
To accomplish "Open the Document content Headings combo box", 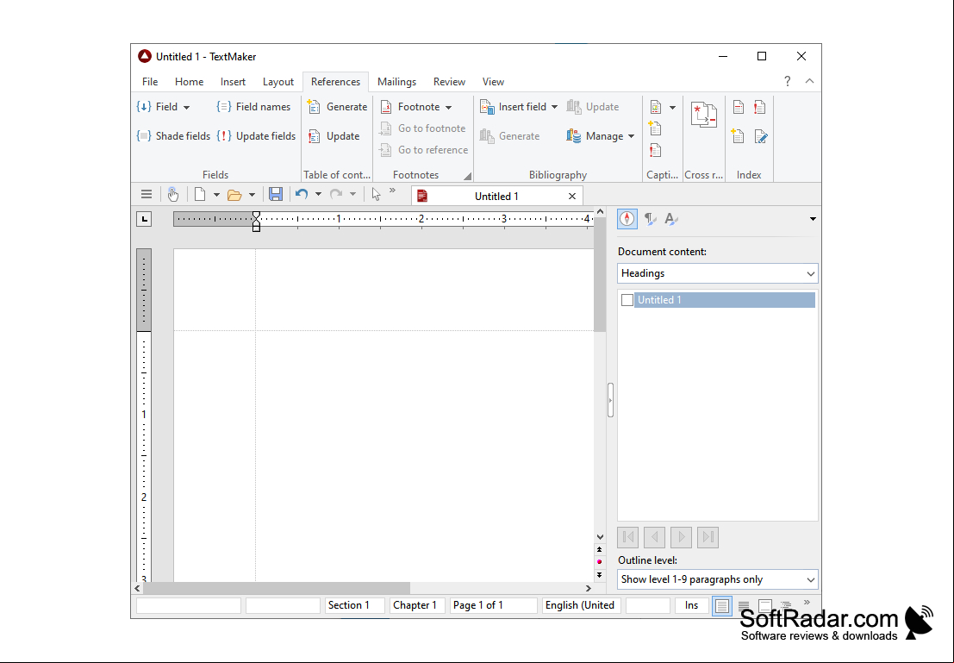I will (717, 273).
